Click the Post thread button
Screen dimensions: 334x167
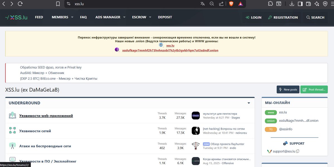[x=314, y=89]
